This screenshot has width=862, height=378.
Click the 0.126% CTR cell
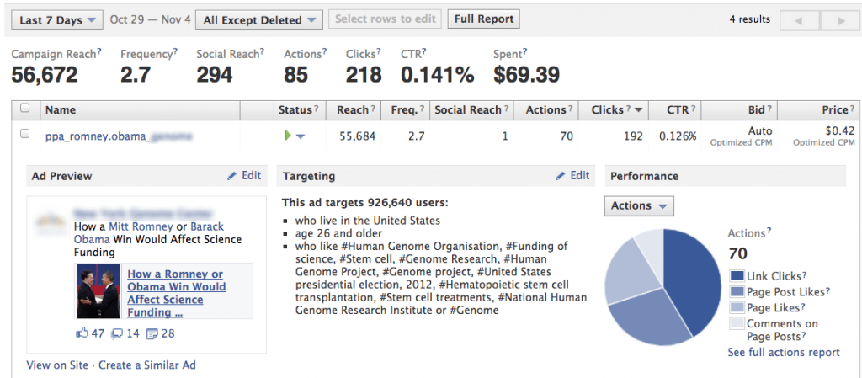tap(678, 136)
